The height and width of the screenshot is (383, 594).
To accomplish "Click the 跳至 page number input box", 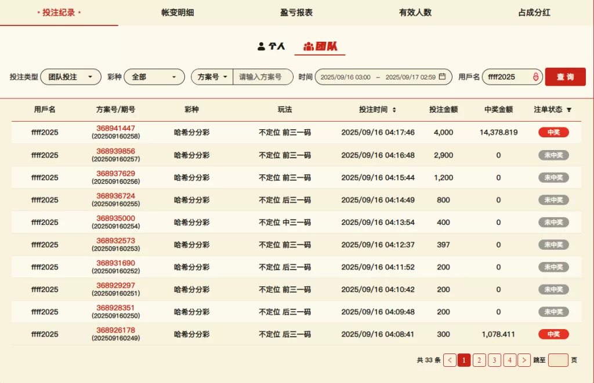I will click(558, 360).
